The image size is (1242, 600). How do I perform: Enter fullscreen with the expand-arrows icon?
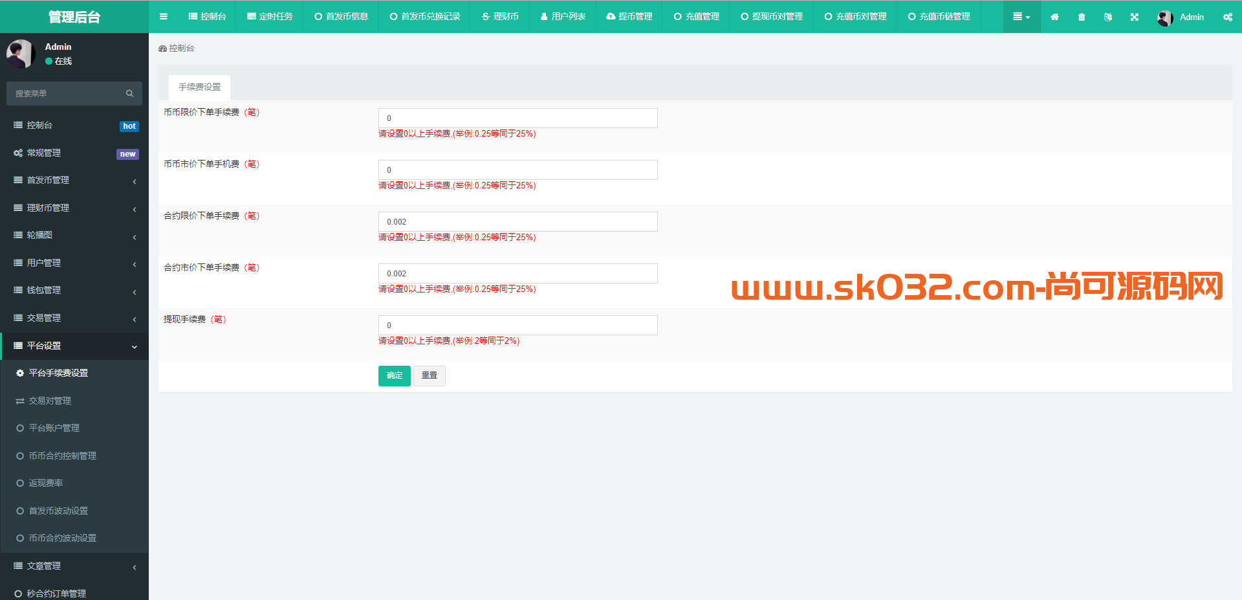(x=1135, y=17)
